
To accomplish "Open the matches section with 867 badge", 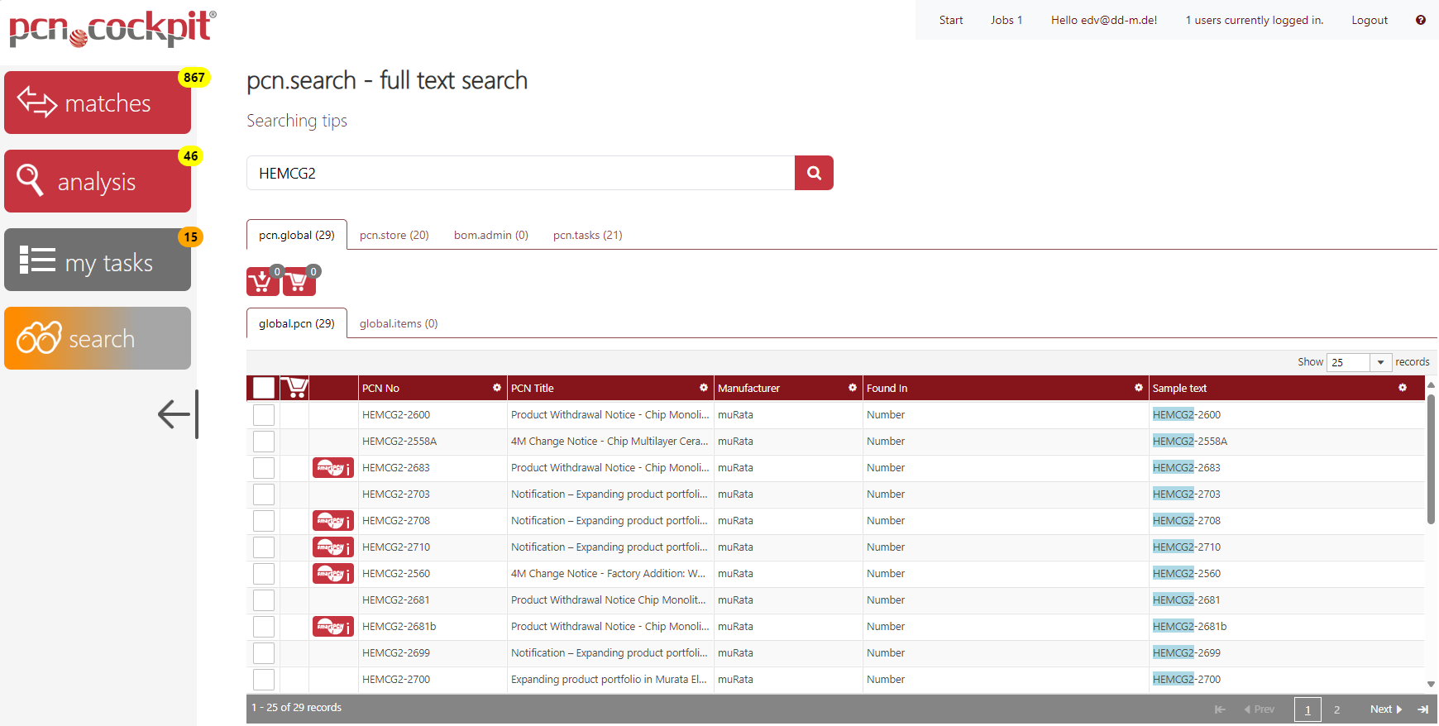I will pyautogui.click(x=98, y=103).
